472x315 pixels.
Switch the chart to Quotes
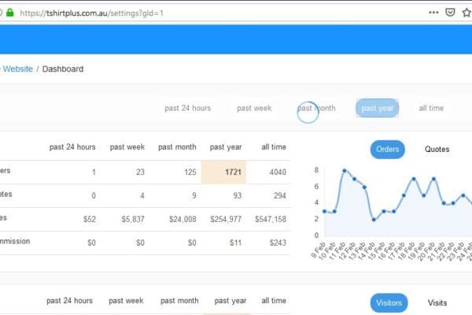437,149
